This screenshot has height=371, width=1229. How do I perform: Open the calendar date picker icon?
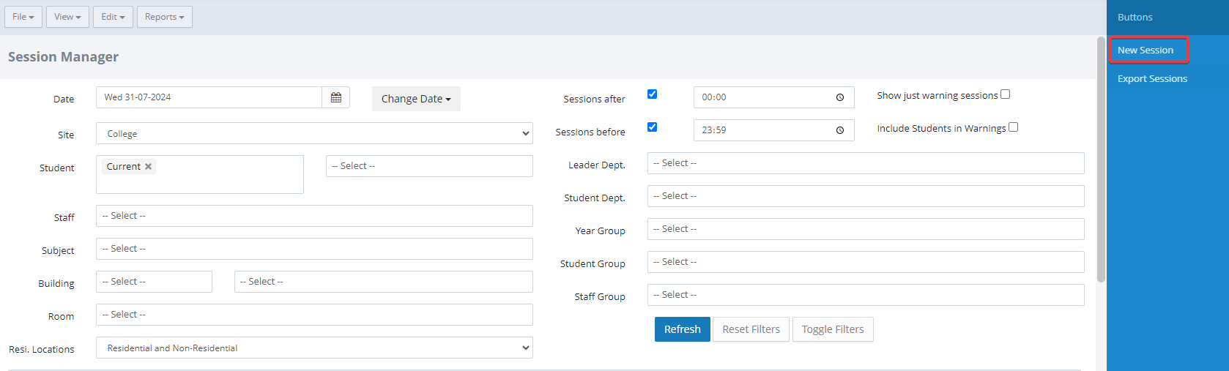[x=335, y=97]
